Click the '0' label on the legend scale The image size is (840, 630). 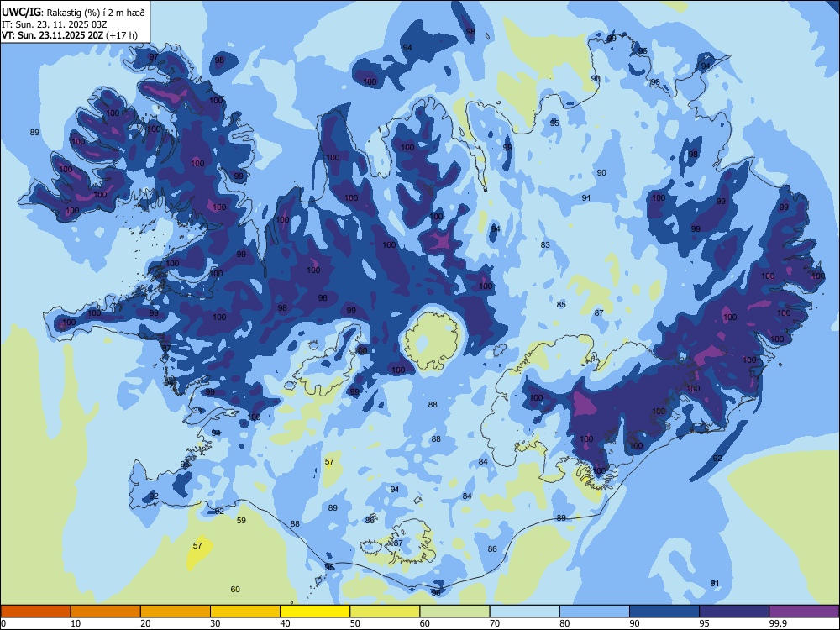[3, 623]
